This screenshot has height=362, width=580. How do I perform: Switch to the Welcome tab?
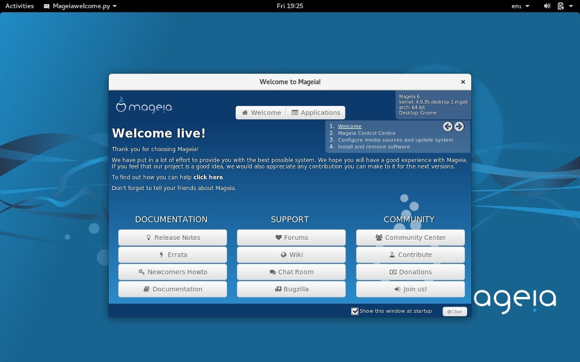point(261,113)
